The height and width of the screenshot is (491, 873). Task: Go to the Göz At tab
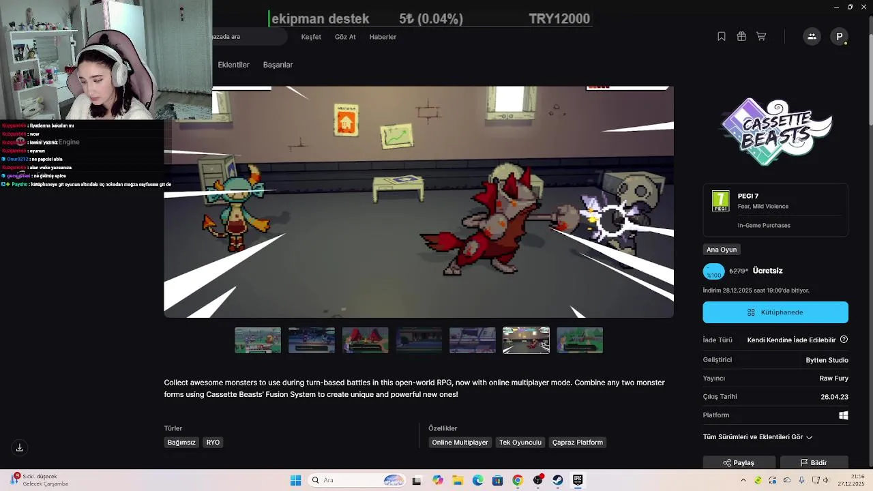click(x=345, y=37)
